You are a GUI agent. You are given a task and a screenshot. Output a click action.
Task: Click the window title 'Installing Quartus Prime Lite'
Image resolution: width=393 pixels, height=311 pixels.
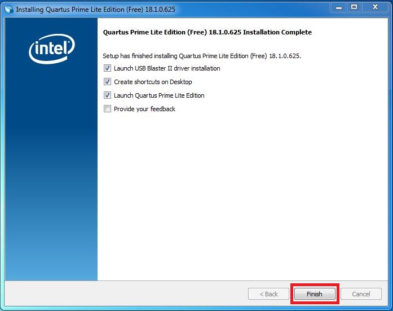click(x=95, y=10)
